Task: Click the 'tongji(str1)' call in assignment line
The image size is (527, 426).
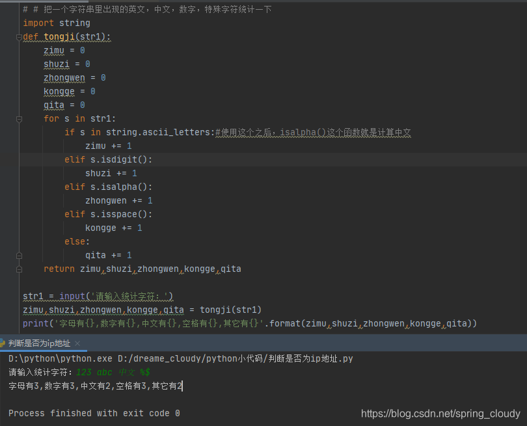Action: (x=230, y=310)
